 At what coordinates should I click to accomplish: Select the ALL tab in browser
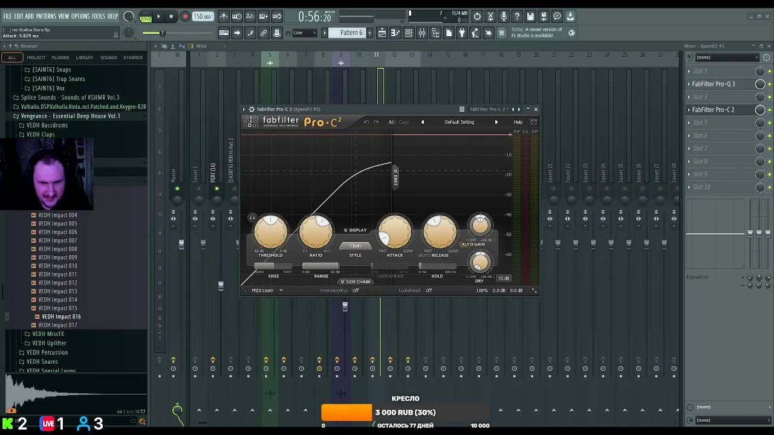pos(12,57)
